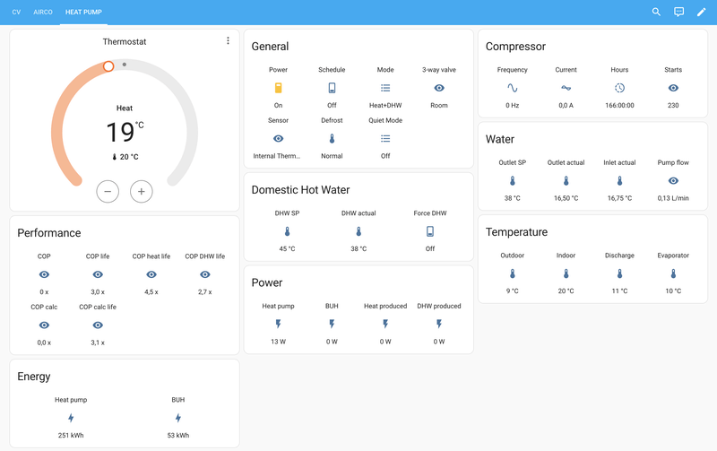Switch to the CV tab
The image size is (717, 451).
[16, 12]
